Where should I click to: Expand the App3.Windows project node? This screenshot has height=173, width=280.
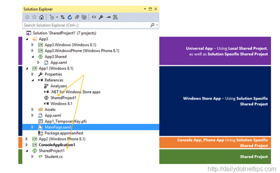[33, 45]
